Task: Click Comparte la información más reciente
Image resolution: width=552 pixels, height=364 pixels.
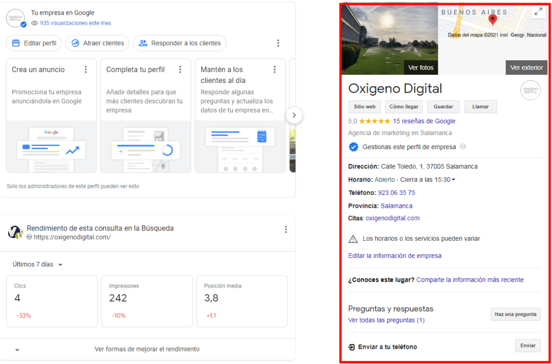Action: click(470, 280)
